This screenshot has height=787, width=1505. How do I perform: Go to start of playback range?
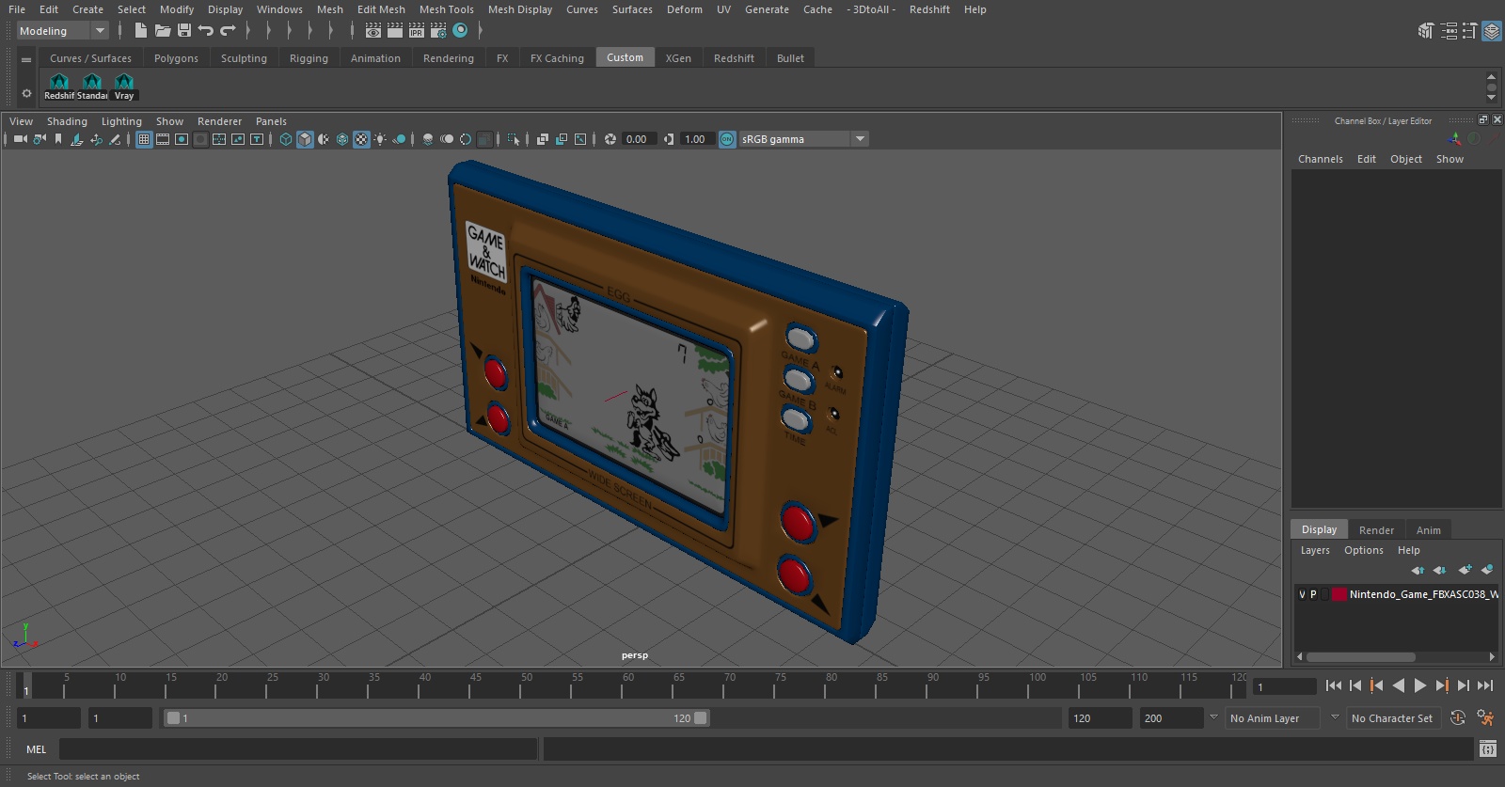coord(1334,685)
